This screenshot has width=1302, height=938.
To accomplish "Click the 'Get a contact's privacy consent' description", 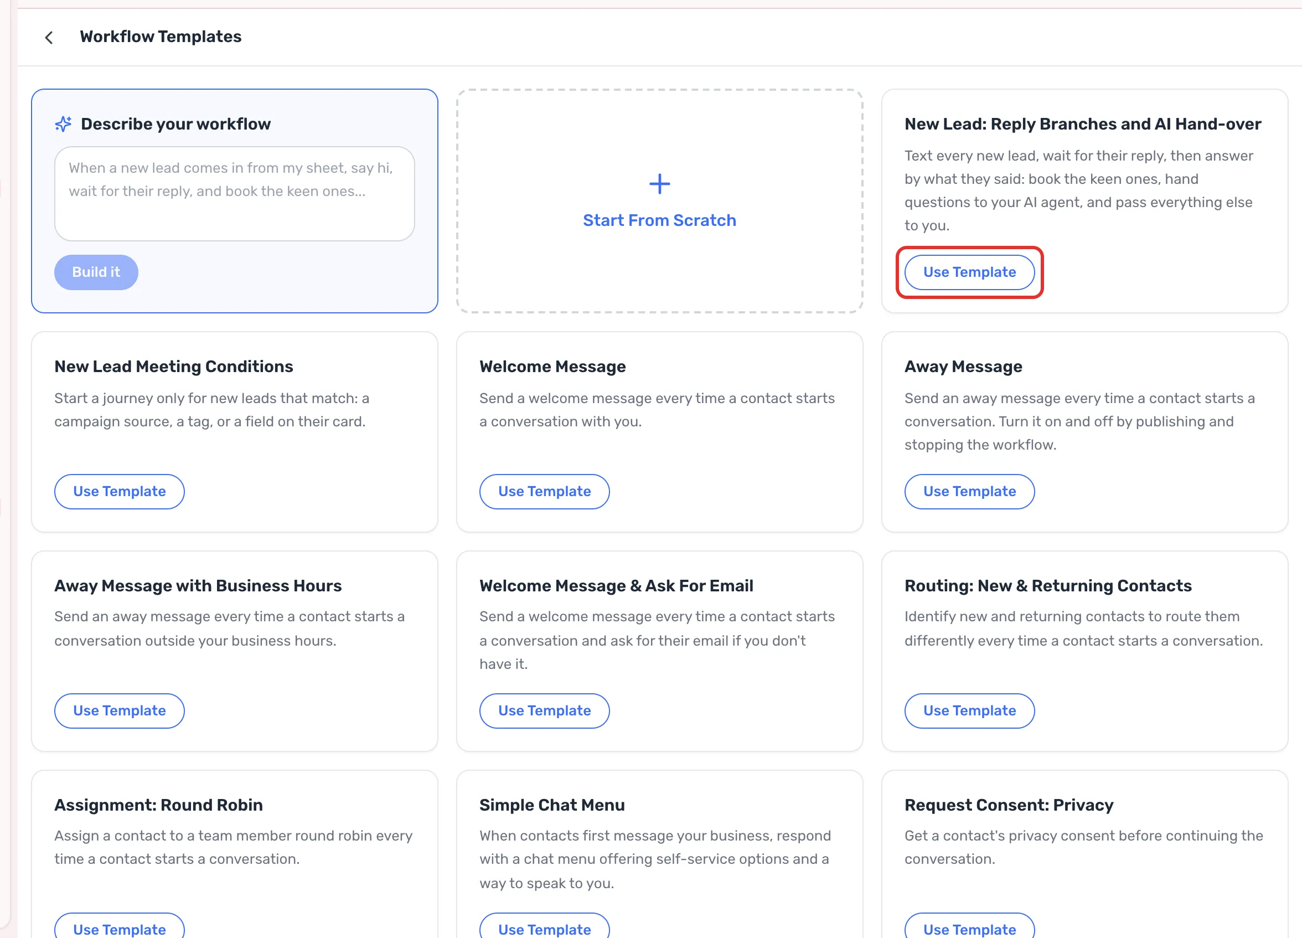I will tap(1083, 847).
